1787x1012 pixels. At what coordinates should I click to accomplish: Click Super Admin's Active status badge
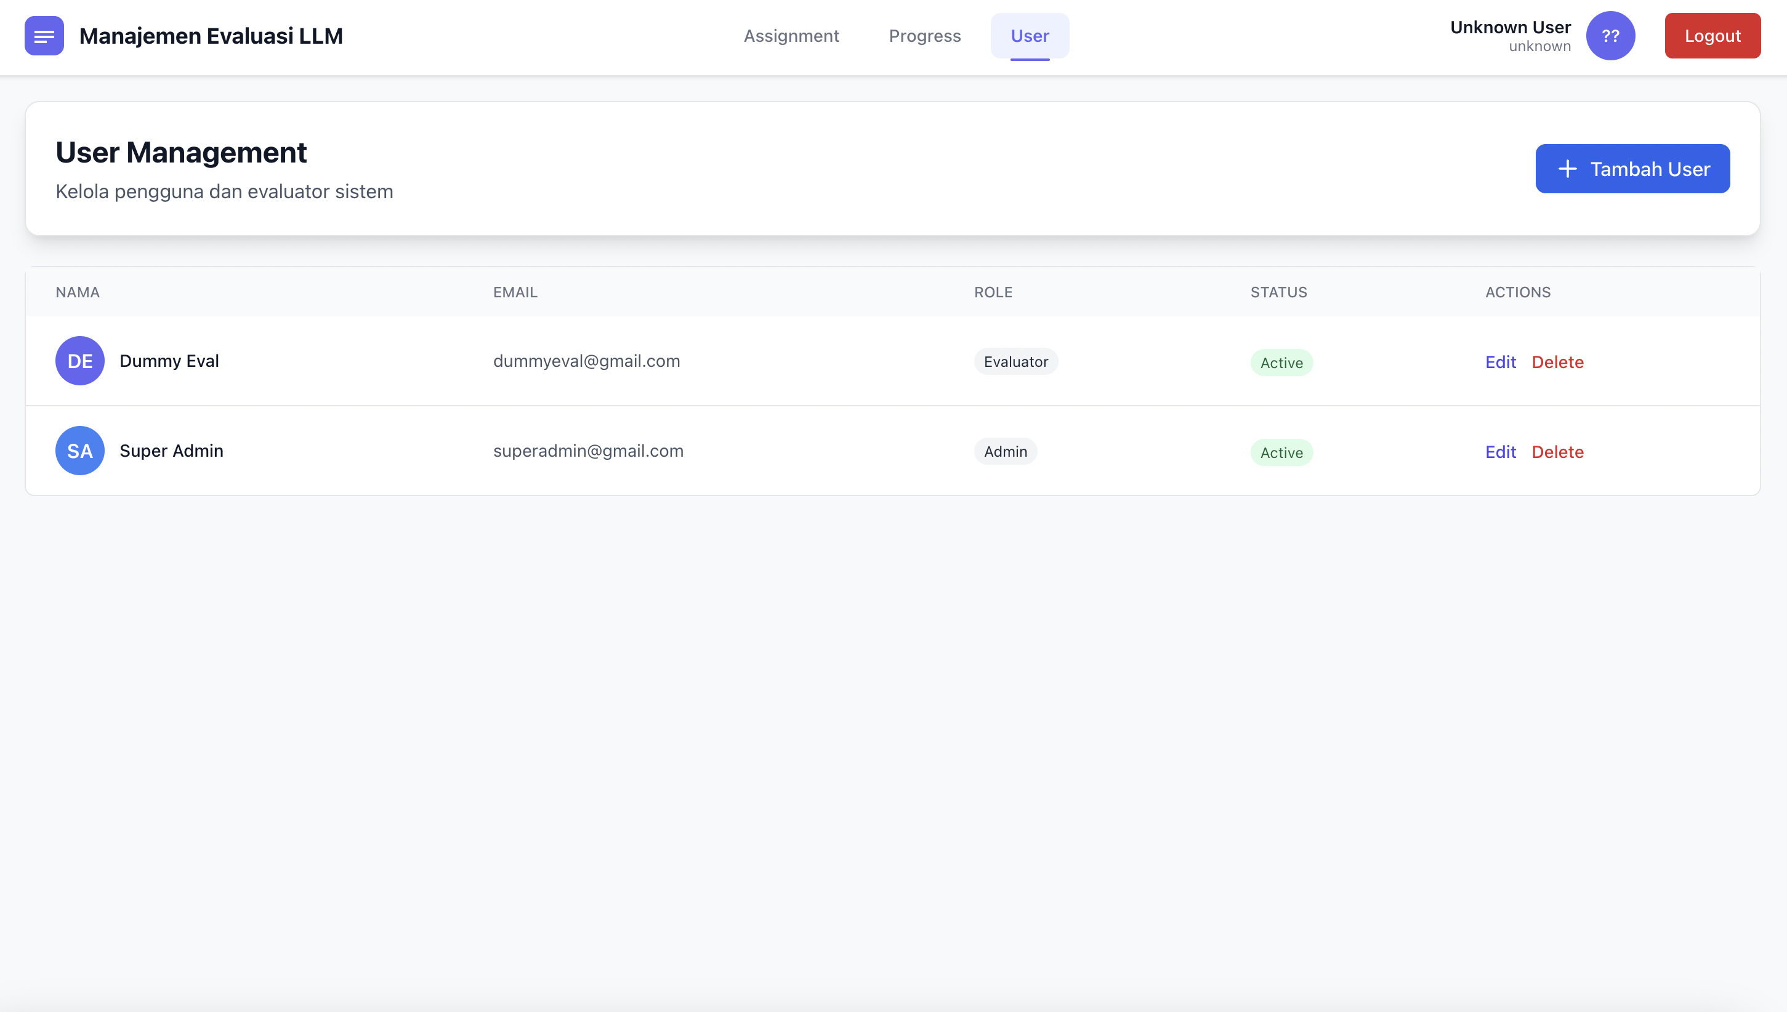(1281, 452)
